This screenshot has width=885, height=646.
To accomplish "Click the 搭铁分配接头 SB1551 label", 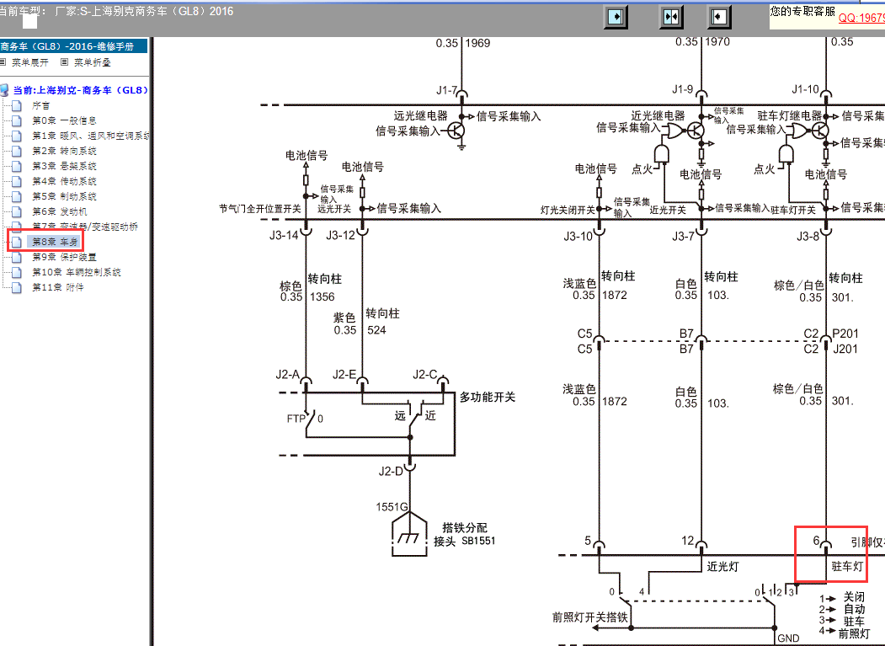I will (465, 534).
